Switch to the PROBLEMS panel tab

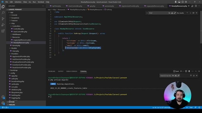click(52, 71)
